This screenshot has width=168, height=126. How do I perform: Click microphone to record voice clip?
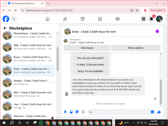(x=65, y=112)
